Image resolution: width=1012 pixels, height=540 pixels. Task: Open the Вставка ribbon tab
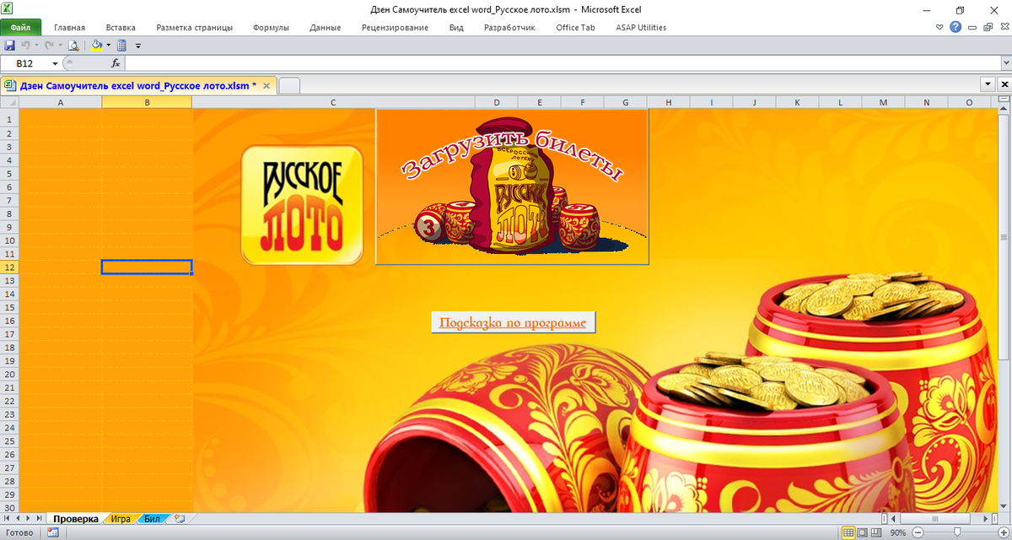pos(121,27)
